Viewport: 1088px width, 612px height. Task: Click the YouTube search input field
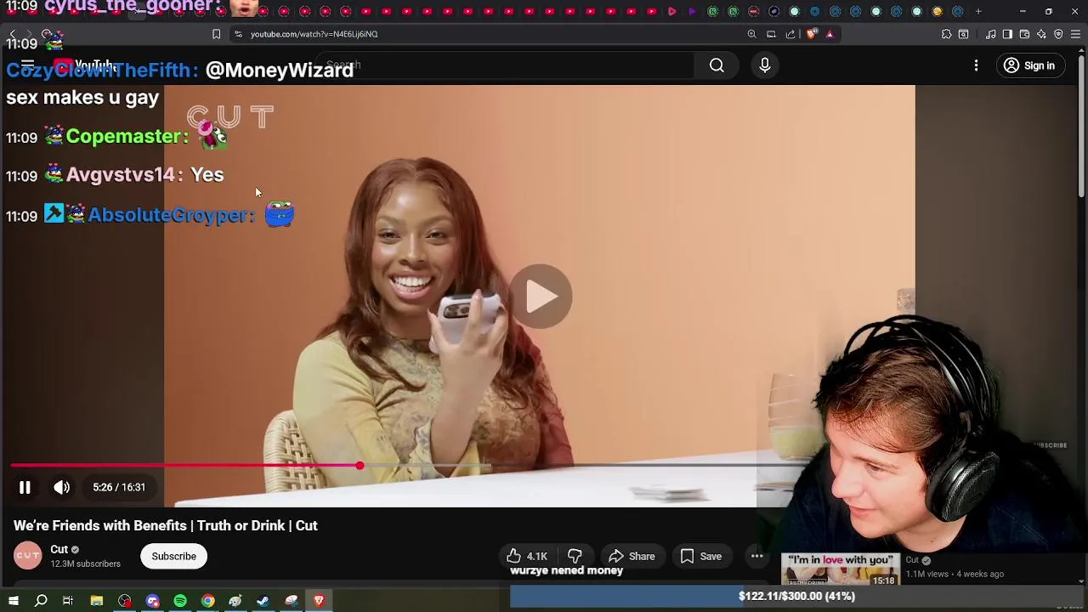click(506, 65)
